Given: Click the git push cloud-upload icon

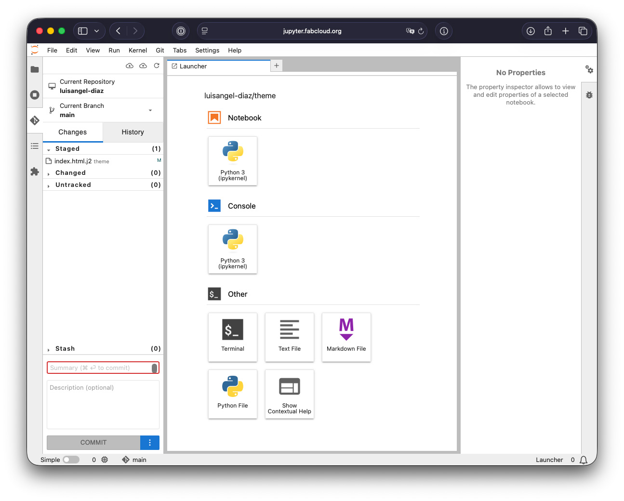Looking at the screenshot, I should pos(143,66).
